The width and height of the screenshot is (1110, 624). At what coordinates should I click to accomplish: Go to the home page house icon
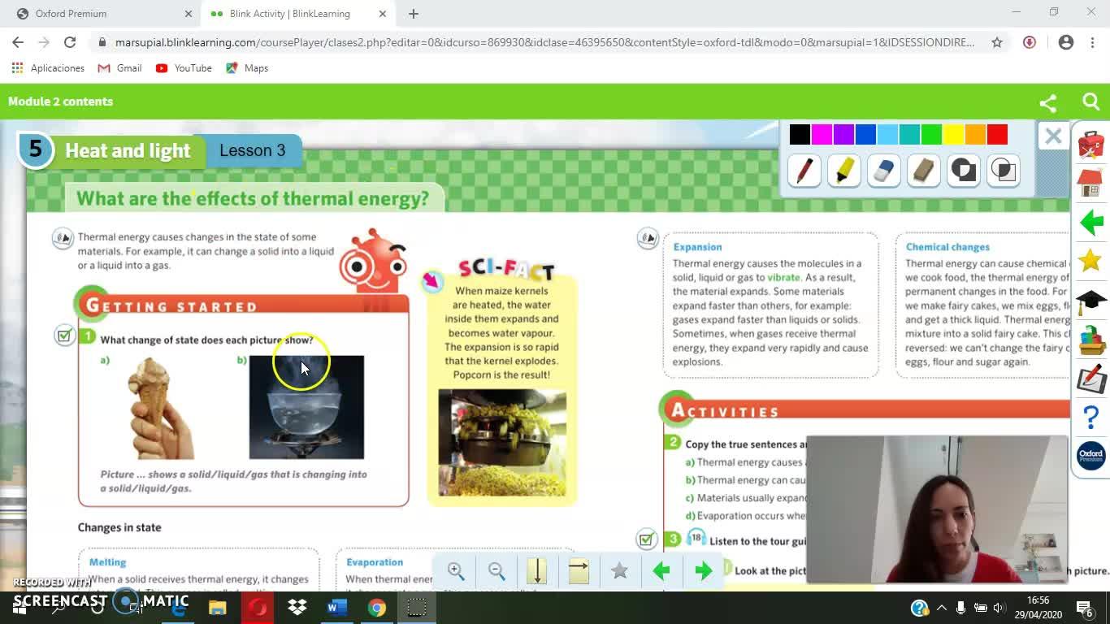(x=1090, y=184)
